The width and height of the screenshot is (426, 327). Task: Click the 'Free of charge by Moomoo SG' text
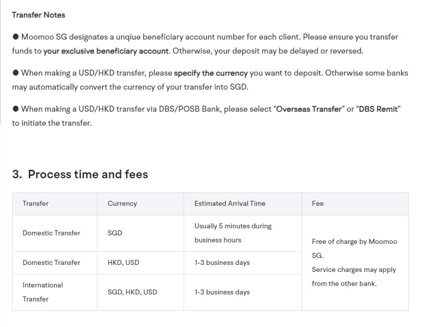(354, 242)
